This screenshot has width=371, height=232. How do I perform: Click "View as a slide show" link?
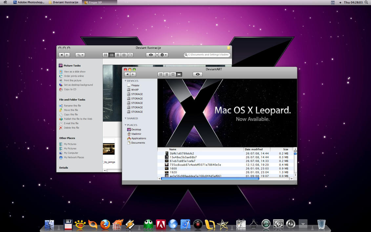[x=74, y=72]
